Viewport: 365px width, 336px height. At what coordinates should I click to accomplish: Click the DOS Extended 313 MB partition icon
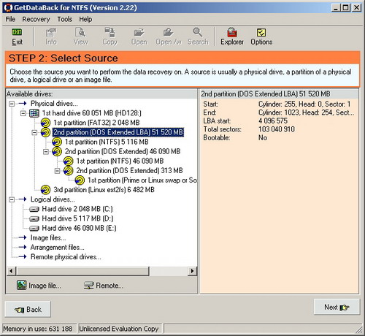pos(68,171)
